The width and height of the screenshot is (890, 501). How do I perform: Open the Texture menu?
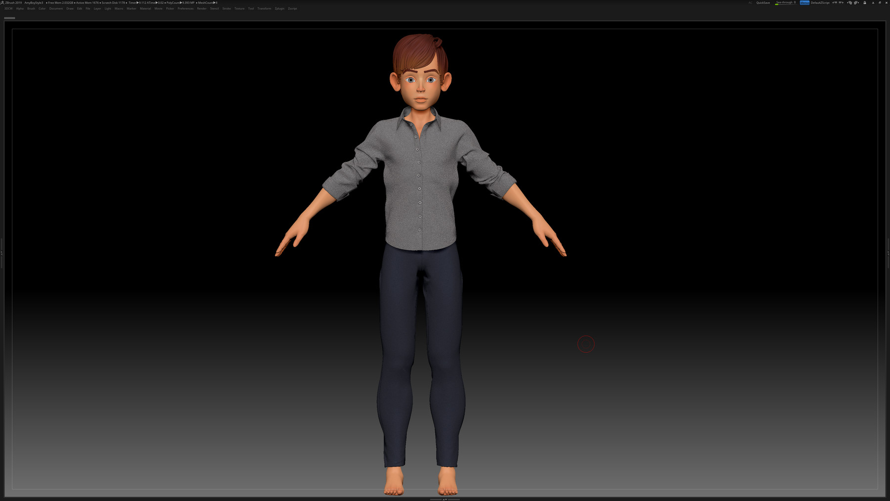pyautogui.click(x=239, y=8)
